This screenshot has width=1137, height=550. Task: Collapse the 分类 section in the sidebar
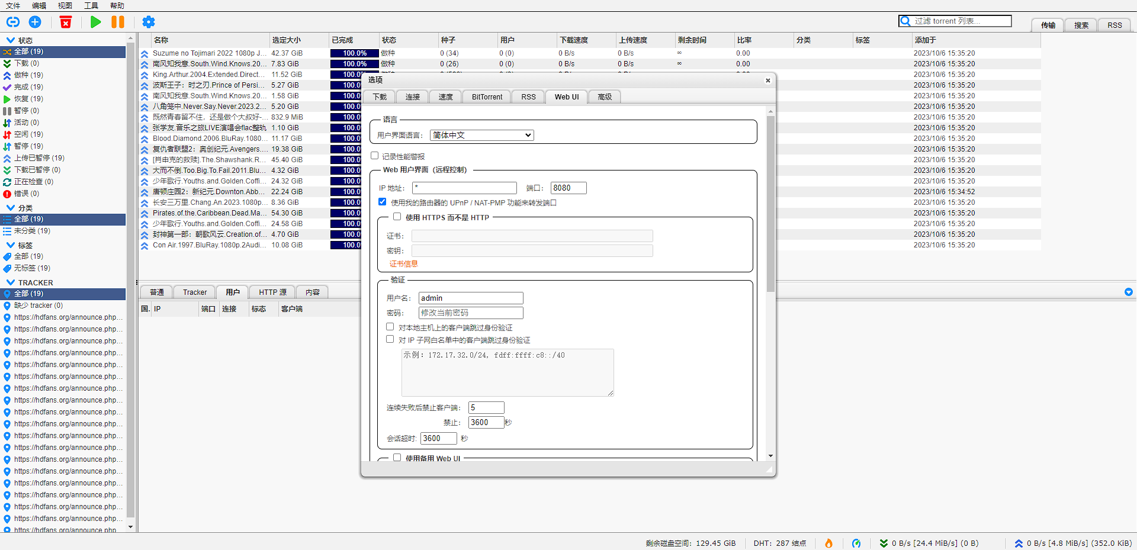[x=11, y=208]
